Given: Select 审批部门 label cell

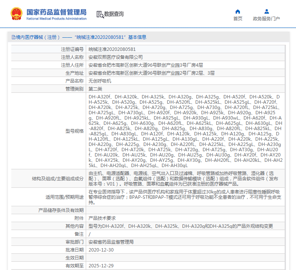Looking at the screenshot, I should (49, 242).
